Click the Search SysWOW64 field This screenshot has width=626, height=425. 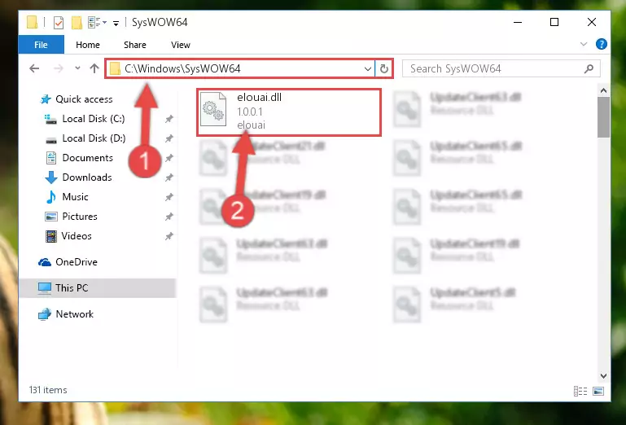tap(501, 68)
